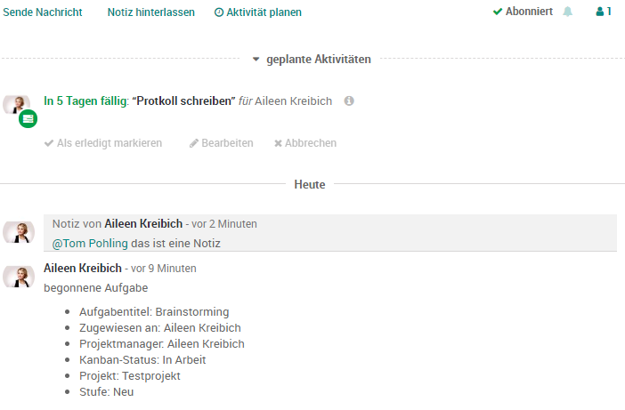Image resolution: width=625 pixels, height=410 pixels.
Task: Open the follower count number
Action: point(609,12)
